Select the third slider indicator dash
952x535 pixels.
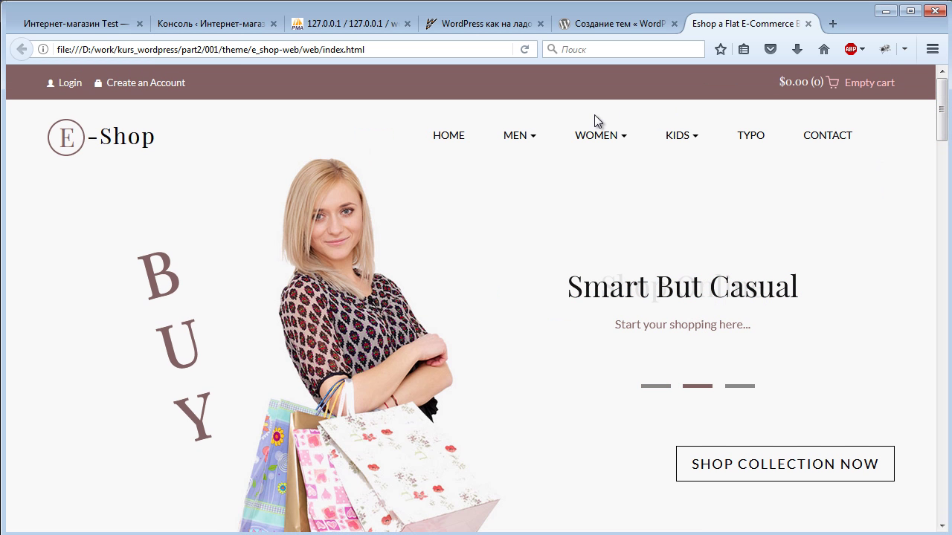(740, 386)
